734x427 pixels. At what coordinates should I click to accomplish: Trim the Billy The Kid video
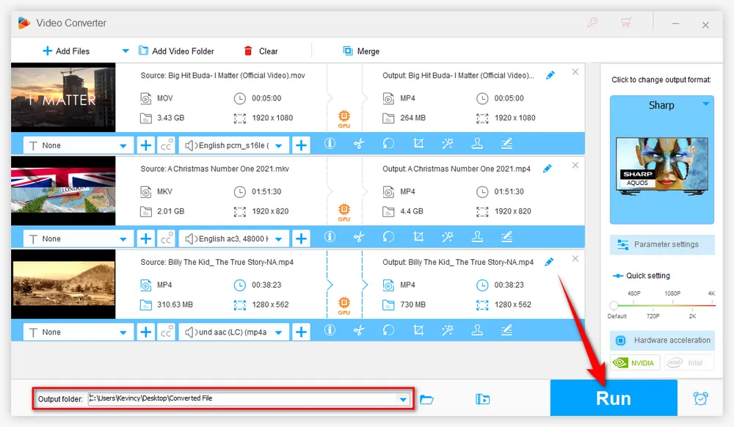click(x=359, y=330)
